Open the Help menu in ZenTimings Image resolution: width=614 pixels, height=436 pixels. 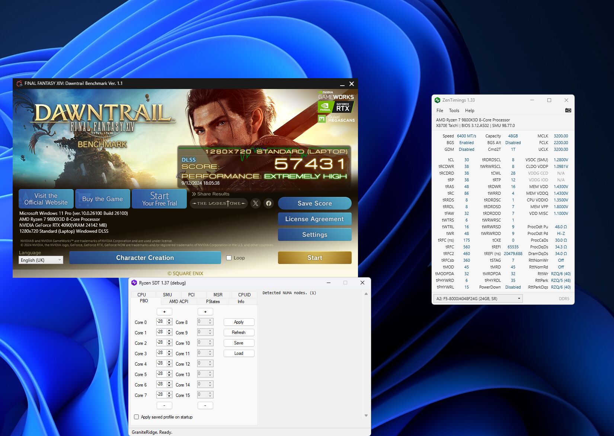pos(470,111)
